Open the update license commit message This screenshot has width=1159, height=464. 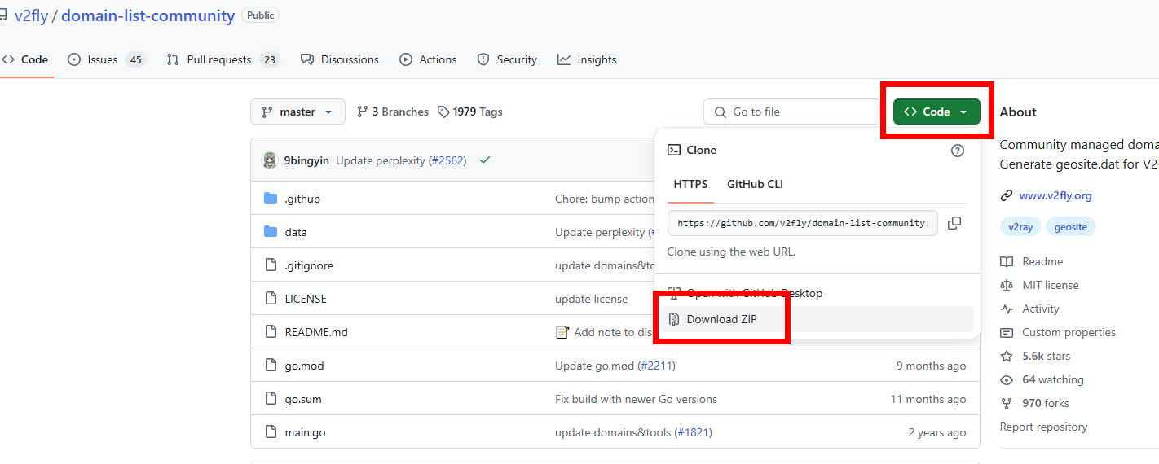591,299
